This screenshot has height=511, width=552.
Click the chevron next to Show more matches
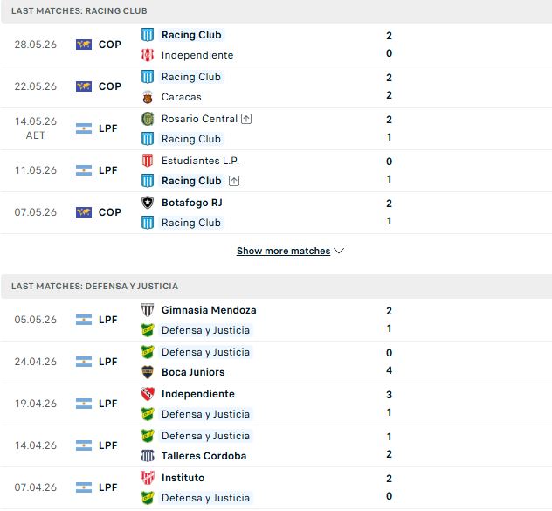(339, 251)
